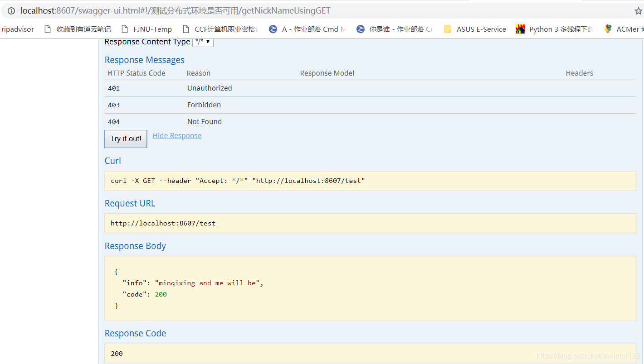Screen dimensions: 644x364
Task: Click the Response Model column header
Action: [x=327, y=73]
